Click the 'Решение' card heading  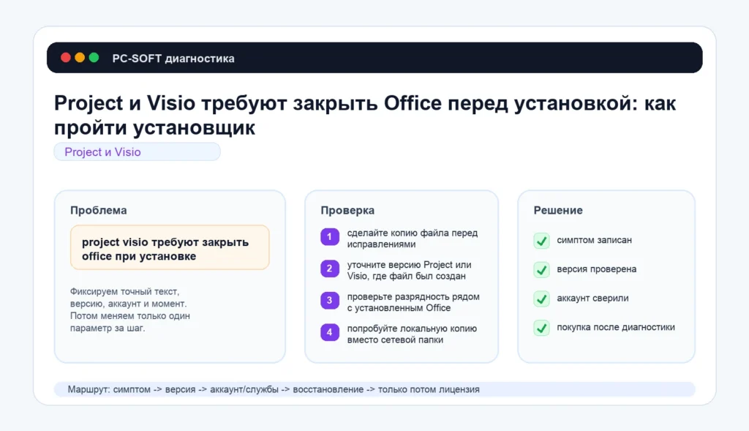tap(558, 210)
